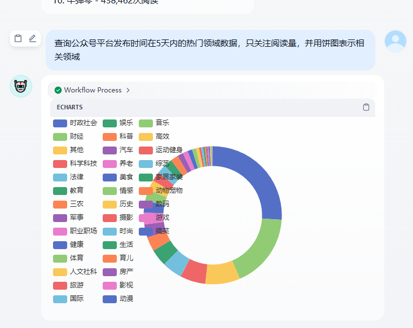Edit the user's query message
Image resolution: width=413 pixels, height=328 pixels.
[x=33, y=38]
